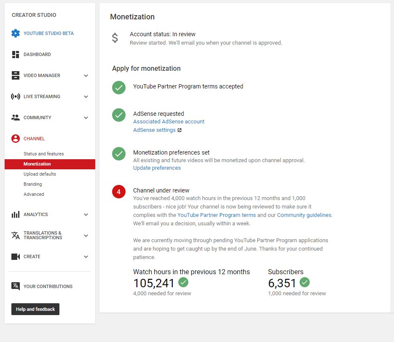Click the Live Streaming broadcast icon
The image size is (394, 342).
click(16, 96)
